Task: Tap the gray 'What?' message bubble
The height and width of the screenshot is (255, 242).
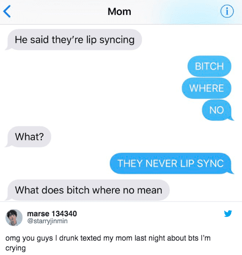Action: click(x=28, y=136)
